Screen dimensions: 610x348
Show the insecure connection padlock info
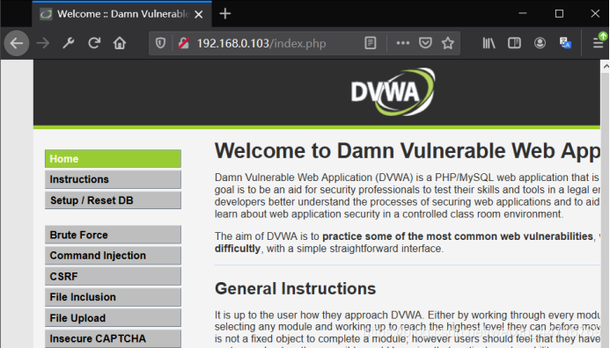click(184, 43)
